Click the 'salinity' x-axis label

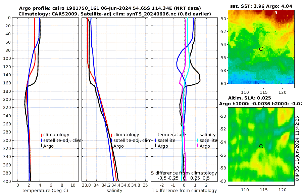click(115, 191)
